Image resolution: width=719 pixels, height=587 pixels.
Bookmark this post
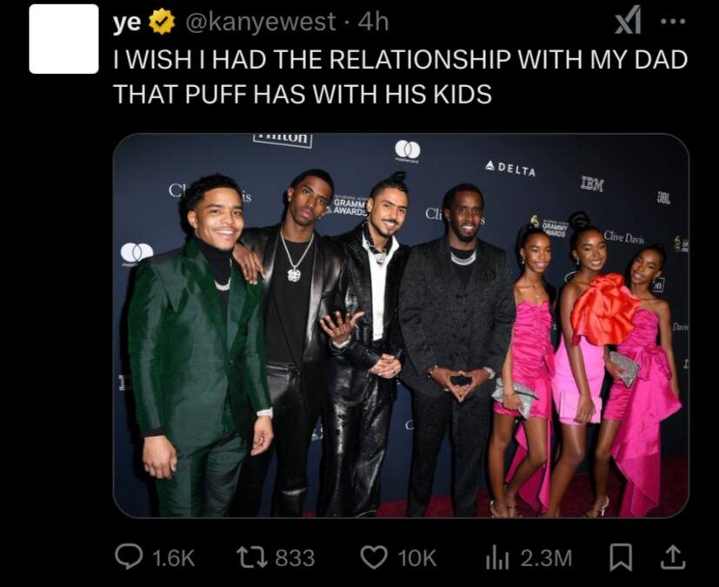621,557
